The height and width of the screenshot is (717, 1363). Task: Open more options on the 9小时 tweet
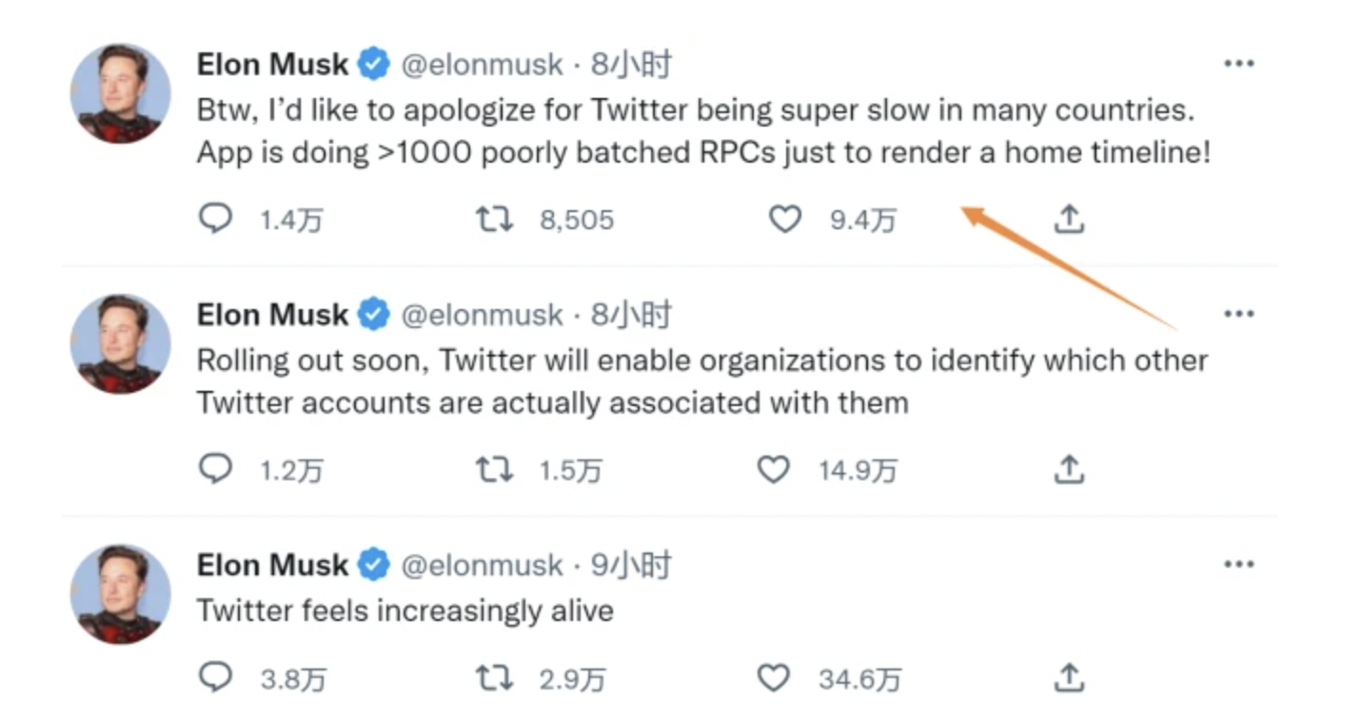(x=1238, y=564)
